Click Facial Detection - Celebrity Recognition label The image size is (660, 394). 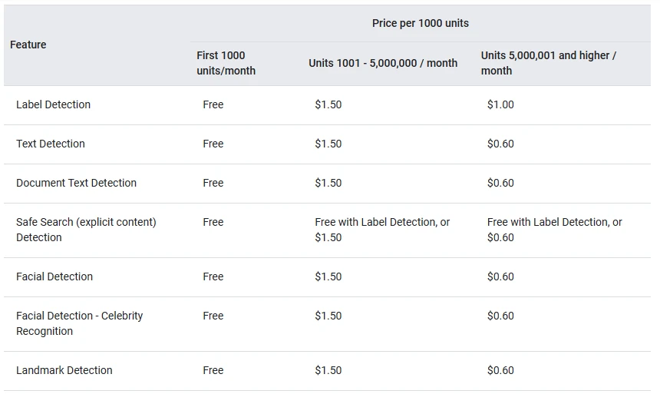(x=79, y=323)
